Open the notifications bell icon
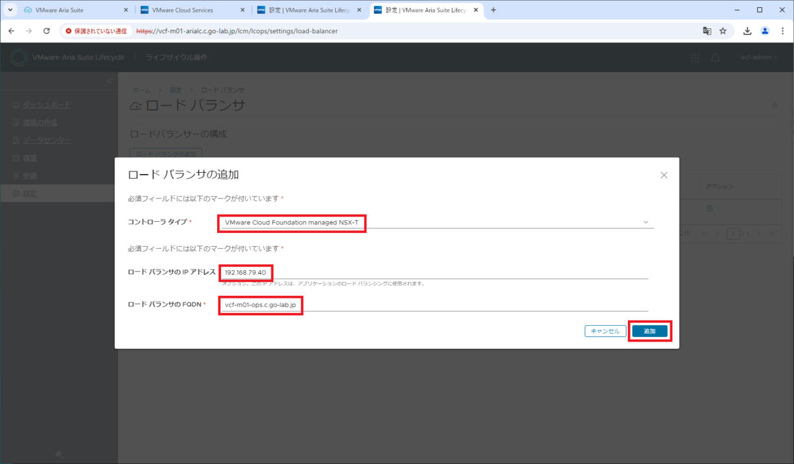The height and width of the screenshot is (464, 794). 715,58
